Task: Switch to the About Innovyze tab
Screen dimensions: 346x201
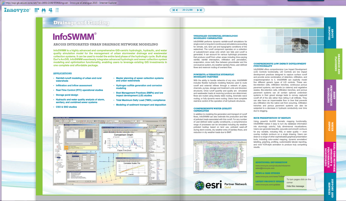Action: (x=330, y=33)
